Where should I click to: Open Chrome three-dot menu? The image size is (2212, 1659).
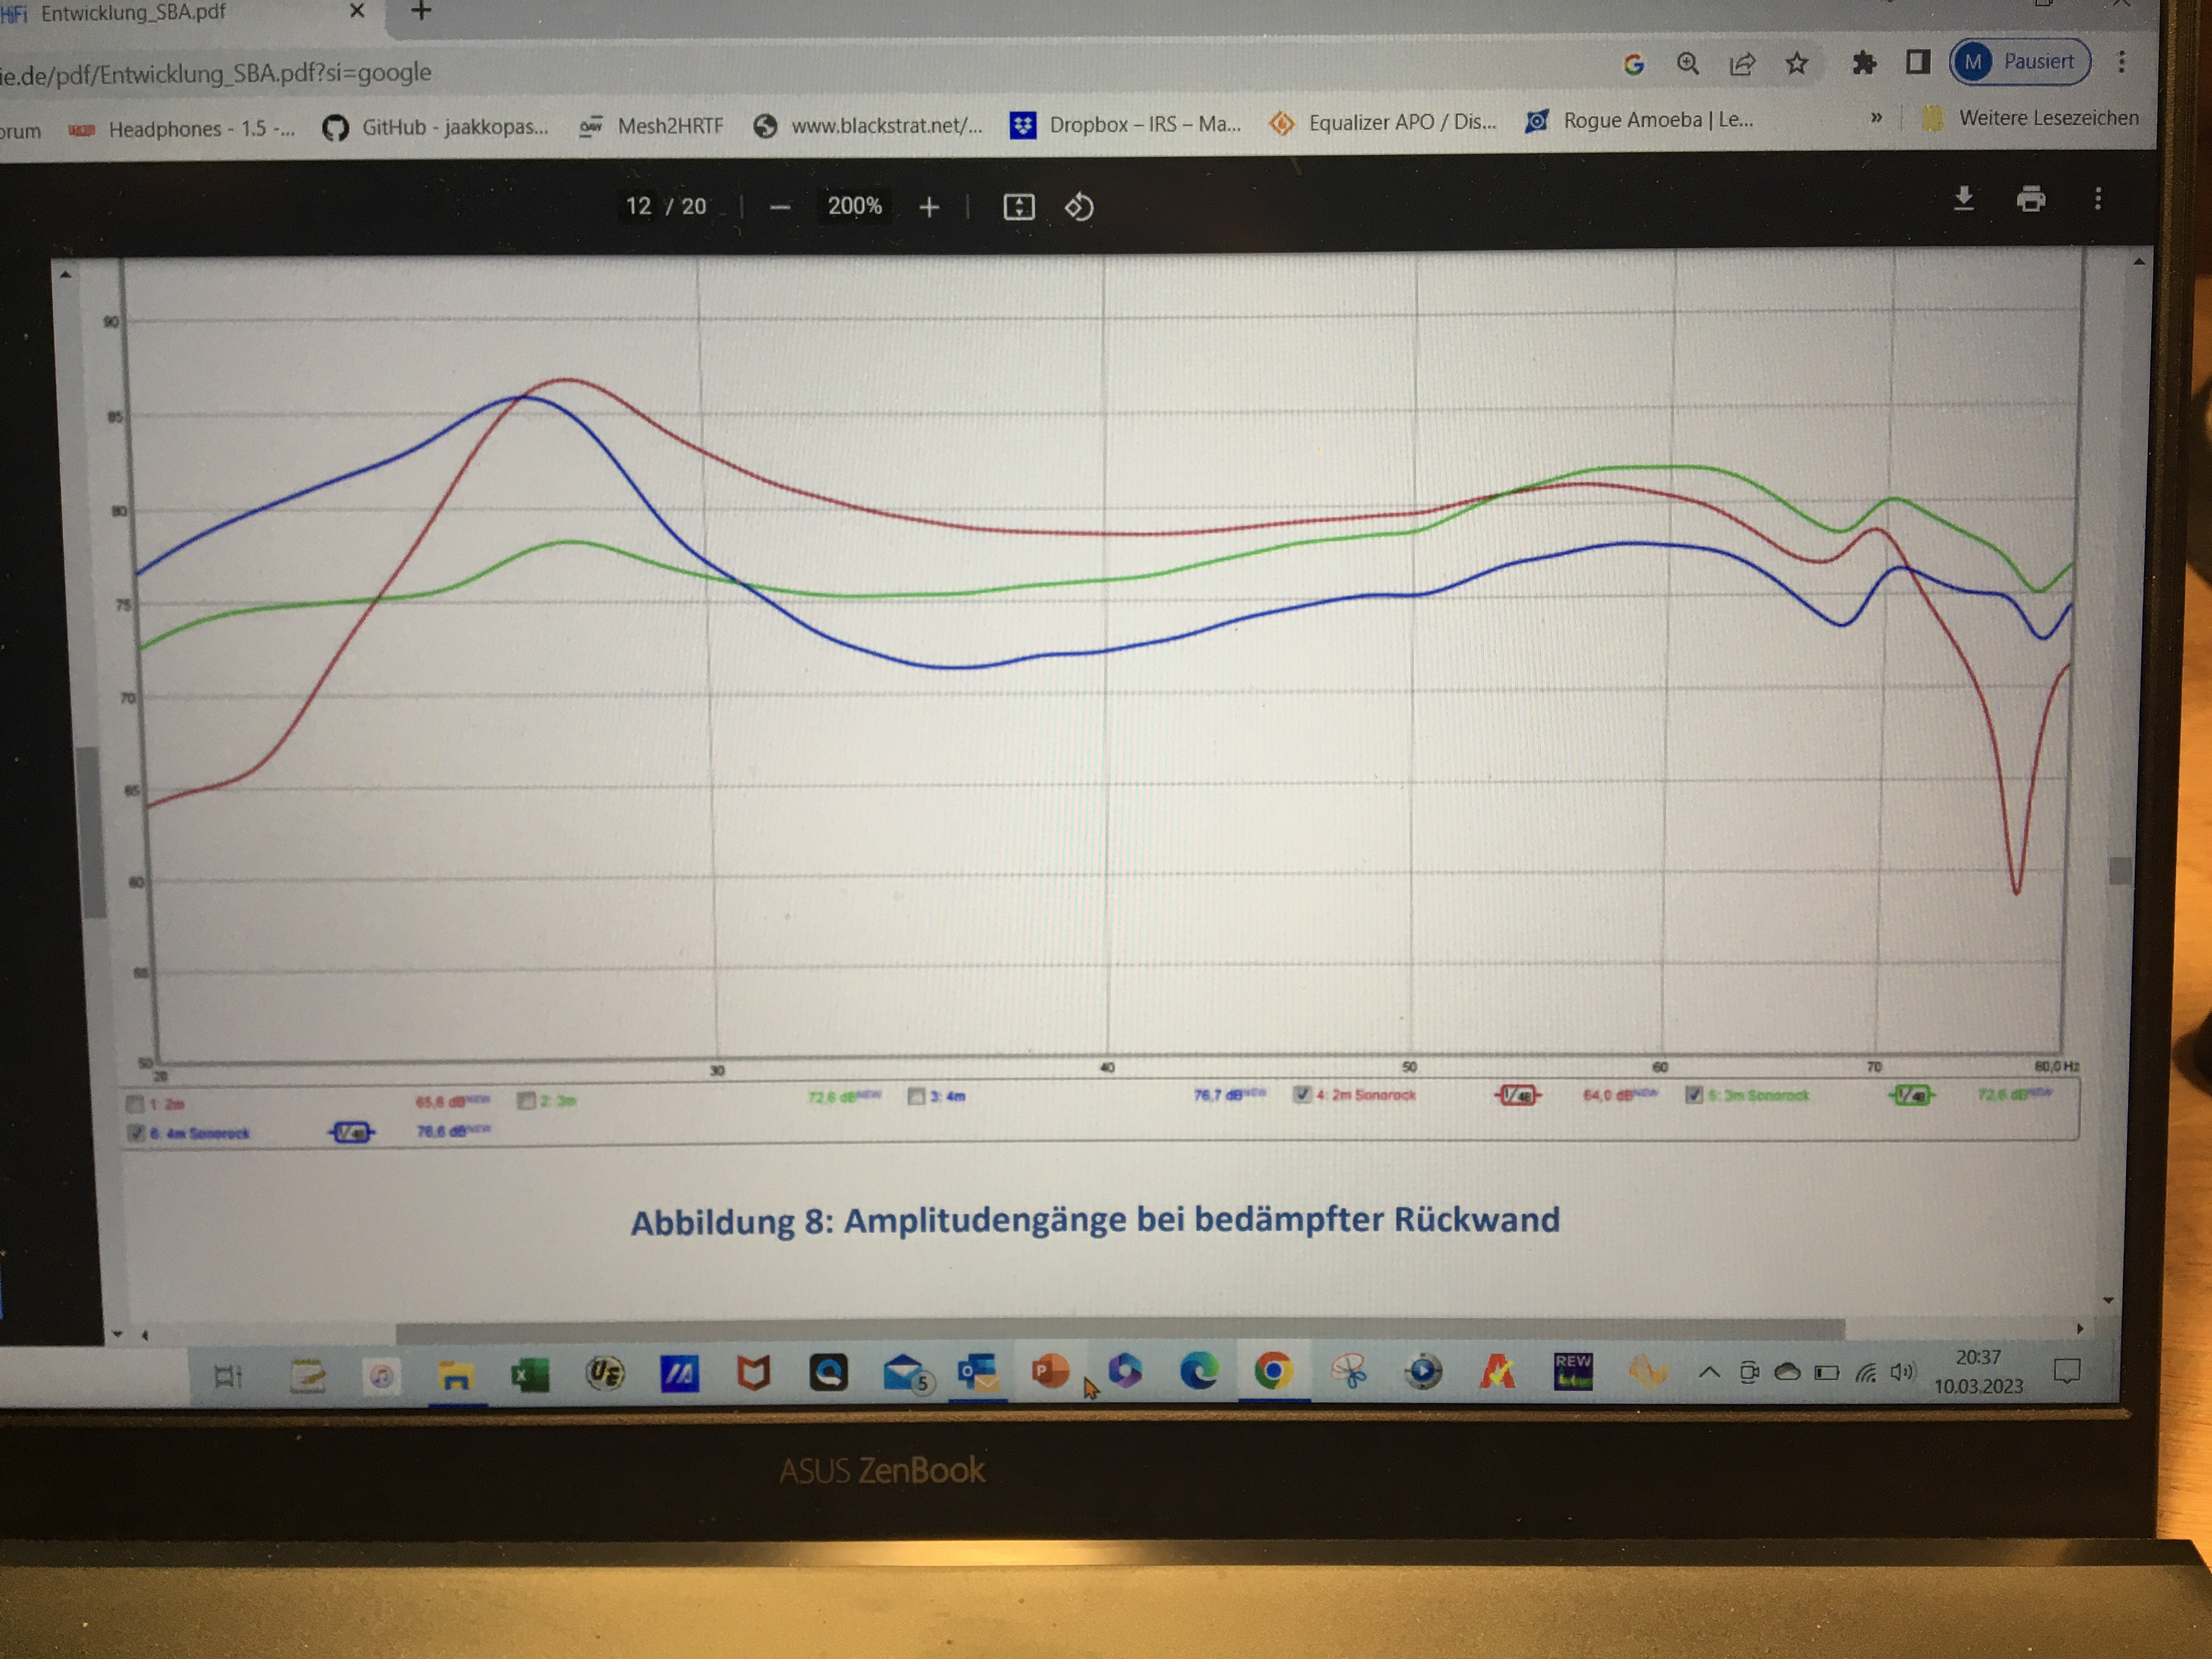pos(2121,61)
